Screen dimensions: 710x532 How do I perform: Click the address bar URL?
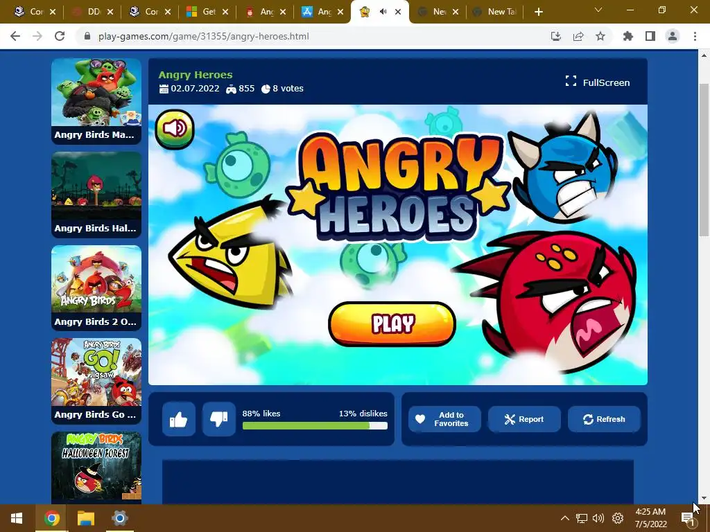click(204, 36)
